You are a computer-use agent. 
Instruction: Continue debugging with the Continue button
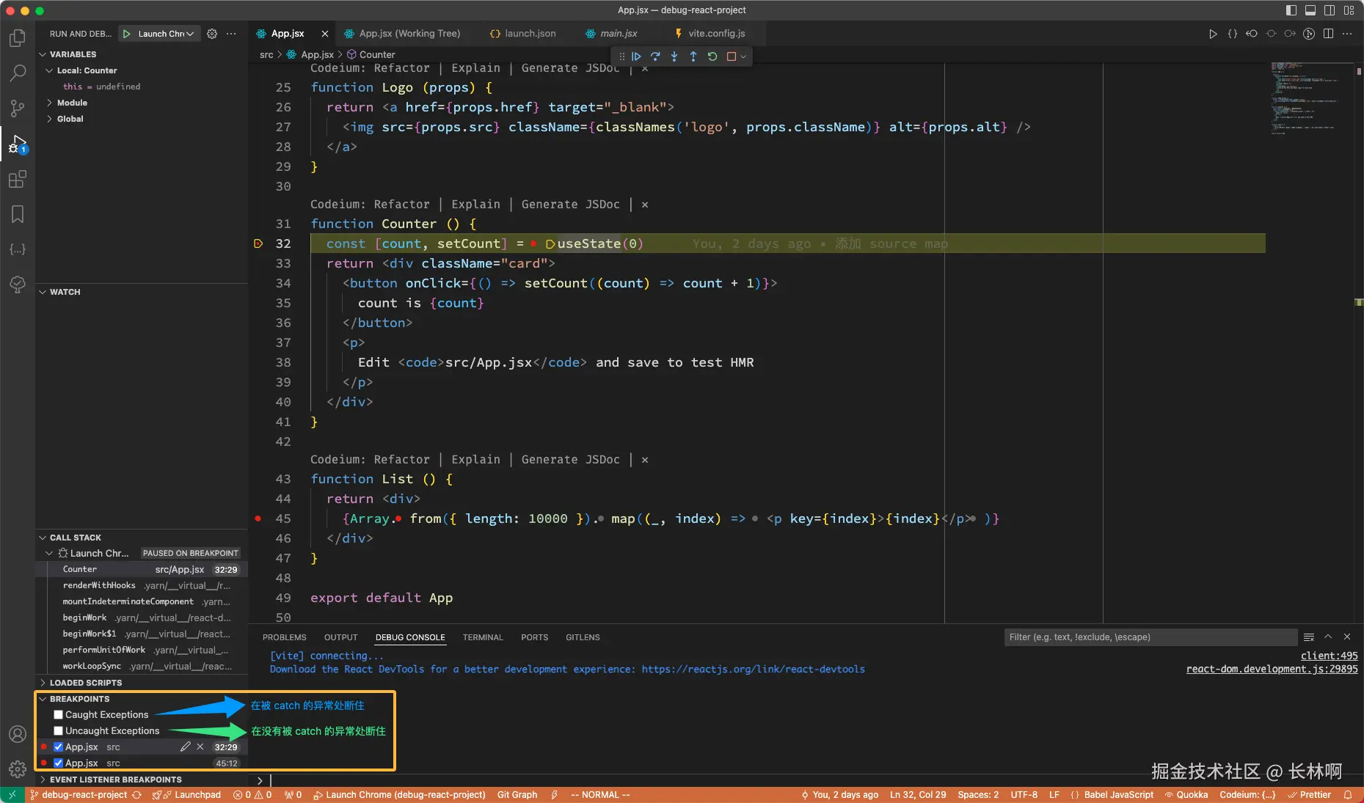(636, 56)
